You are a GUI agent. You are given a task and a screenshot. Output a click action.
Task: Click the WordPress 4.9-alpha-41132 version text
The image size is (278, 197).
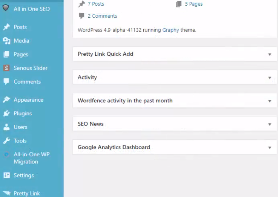109,30
